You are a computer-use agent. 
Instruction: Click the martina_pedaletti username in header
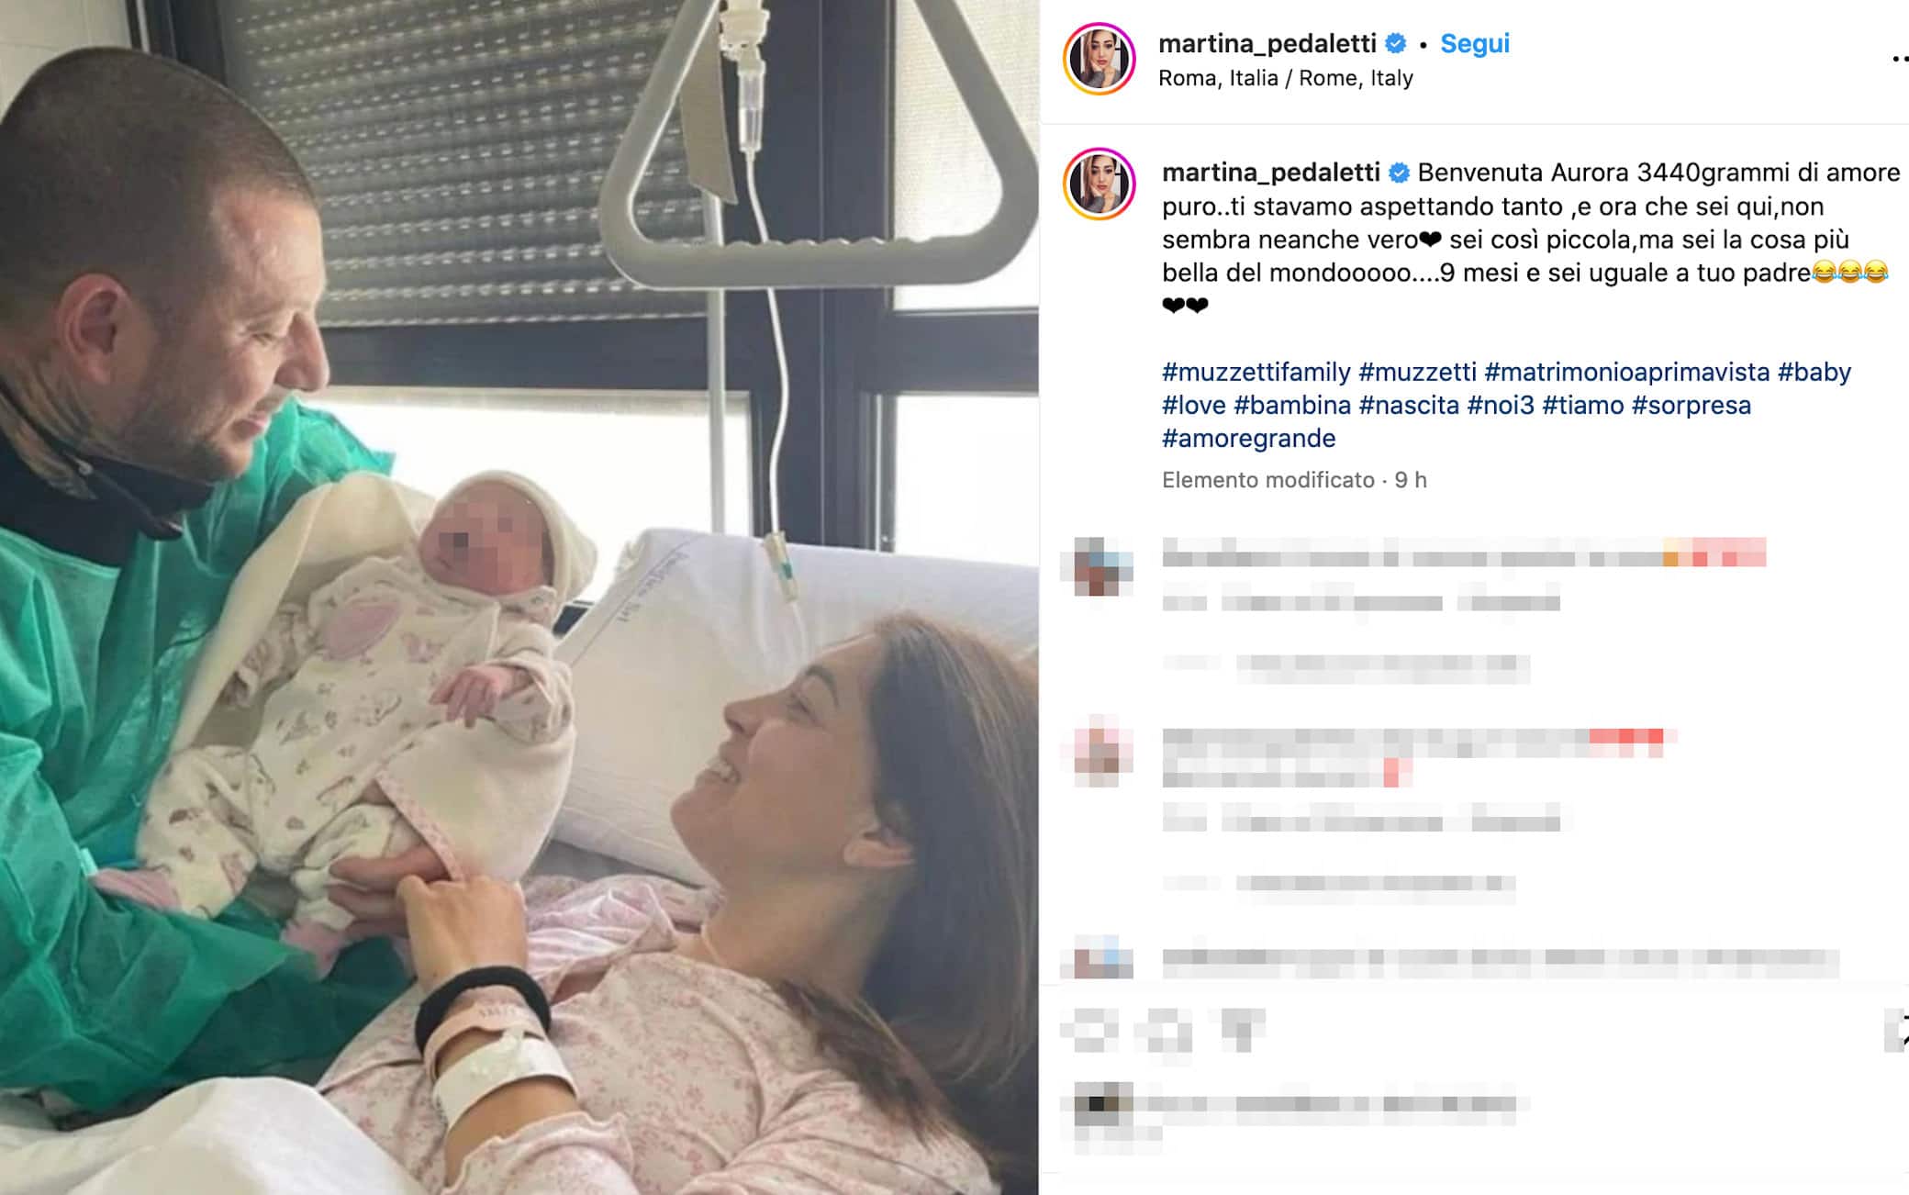[x=1267, y=43]
